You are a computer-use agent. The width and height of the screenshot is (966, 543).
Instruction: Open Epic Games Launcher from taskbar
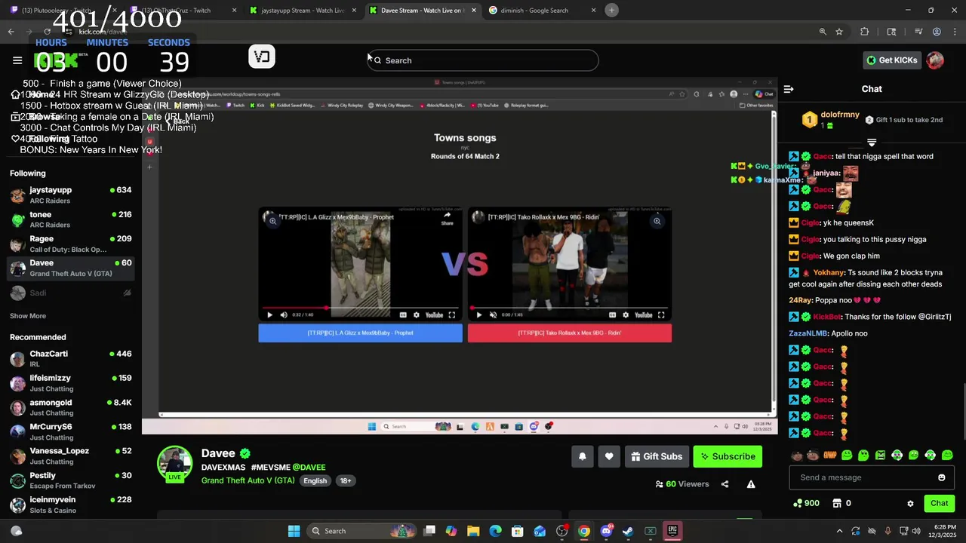672,531
